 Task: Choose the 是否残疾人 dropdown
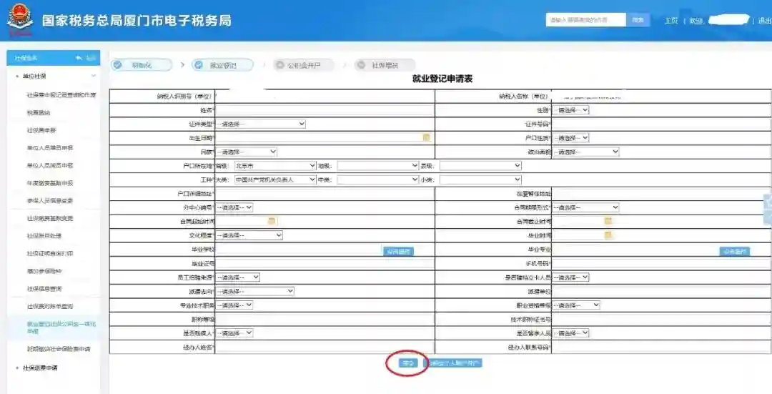234,333
